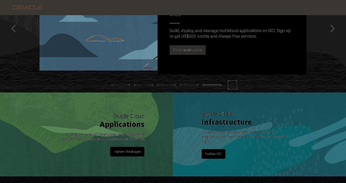The width and height of the screenshot is (346, 183).
Task: Click 'Oracle Cloud' label above Infrastructure
Action: coord(217,114)
